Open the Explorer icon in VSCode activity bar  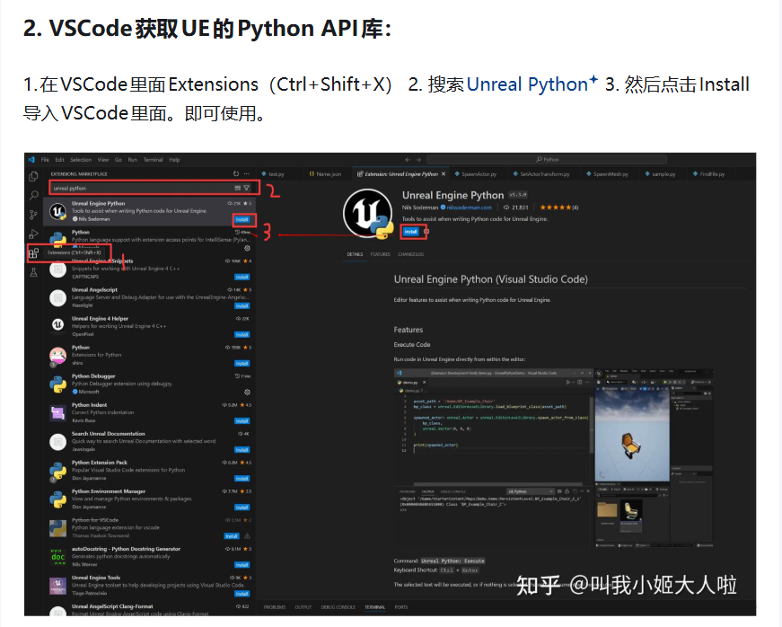coord(33,177)
